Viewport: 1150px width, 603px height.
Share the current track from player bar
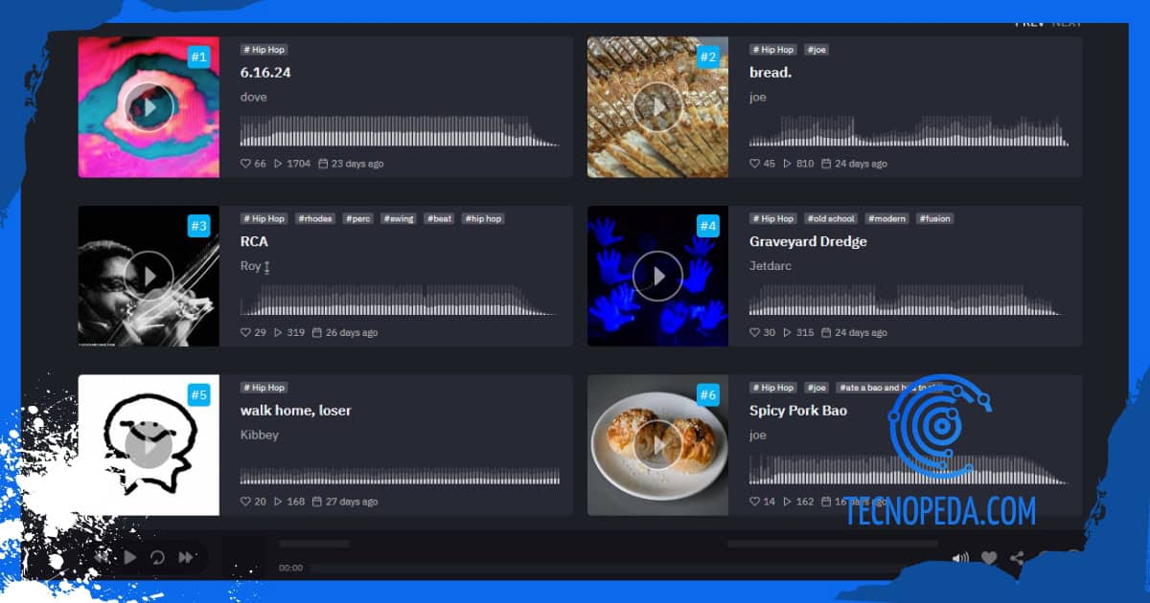pos(1017,558)
